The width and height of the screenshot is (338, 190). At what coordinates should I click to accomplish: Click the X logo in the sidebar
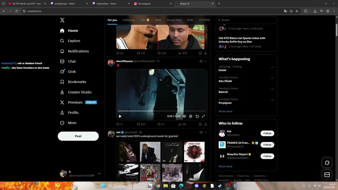62,20
